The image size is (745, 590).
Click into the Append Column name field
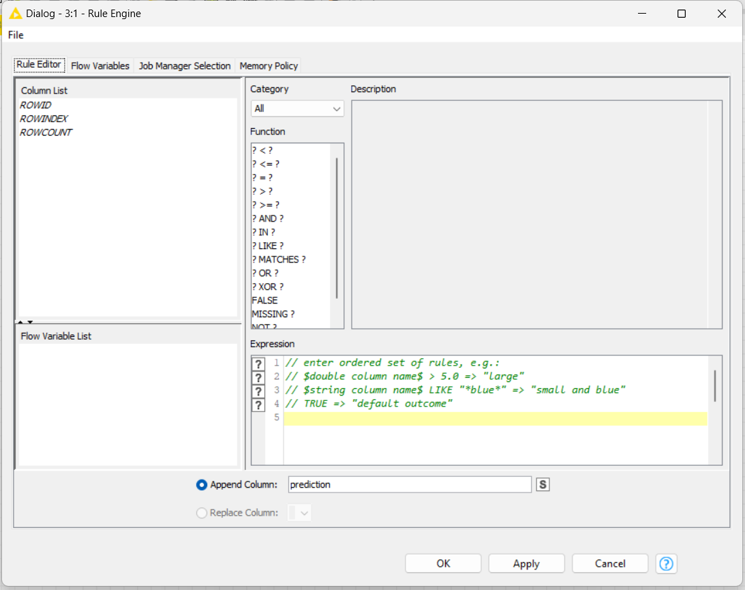click(x=410, y=484)
